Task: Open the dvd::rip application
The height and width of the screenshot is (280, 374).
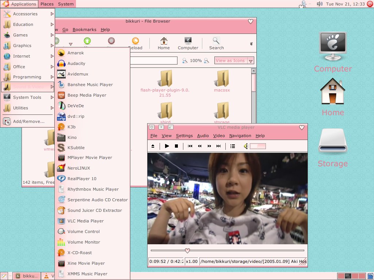Action: [x=92, y=116]
